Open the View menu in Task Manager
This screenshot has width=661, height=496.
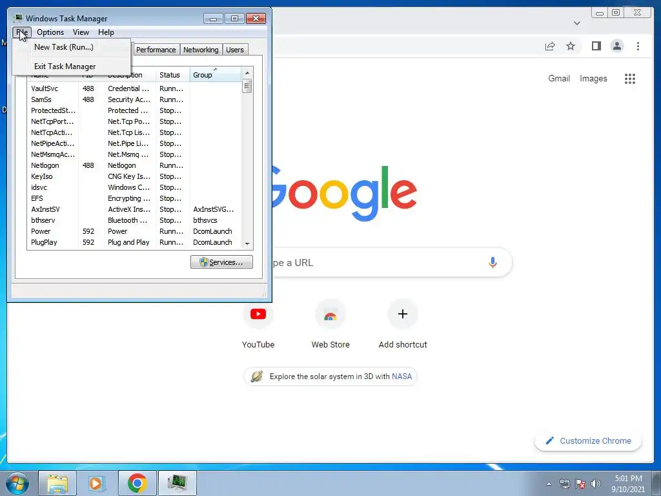point(81,32)
